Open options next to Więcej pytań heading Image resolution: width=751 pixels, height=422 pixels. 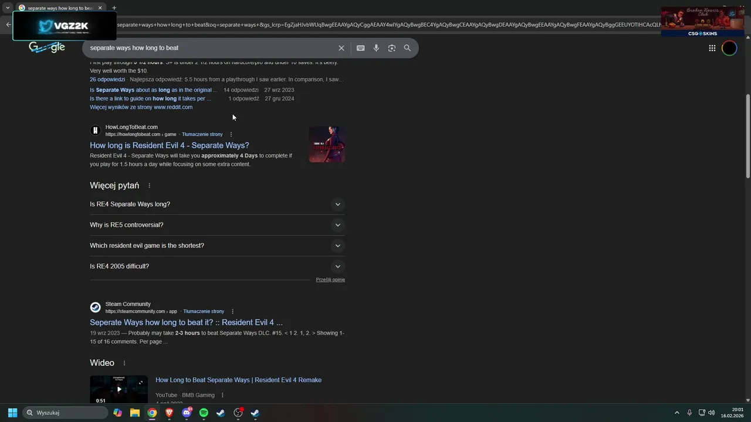click(149, 186)
